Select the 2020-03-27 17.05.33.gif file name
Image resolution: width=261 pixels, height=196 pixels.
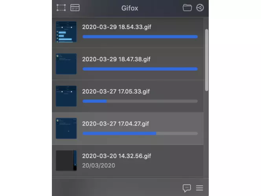(x=116, y=91)
